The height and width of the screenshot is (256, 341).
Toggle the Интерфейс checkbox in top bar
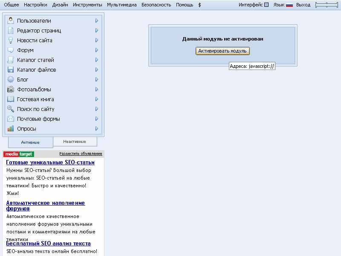(x=266, y=5)
